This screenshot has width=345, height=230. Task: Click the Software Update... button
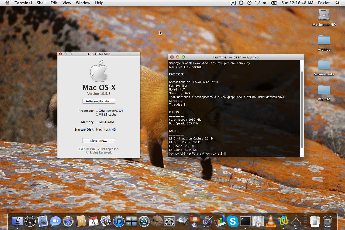99,101
